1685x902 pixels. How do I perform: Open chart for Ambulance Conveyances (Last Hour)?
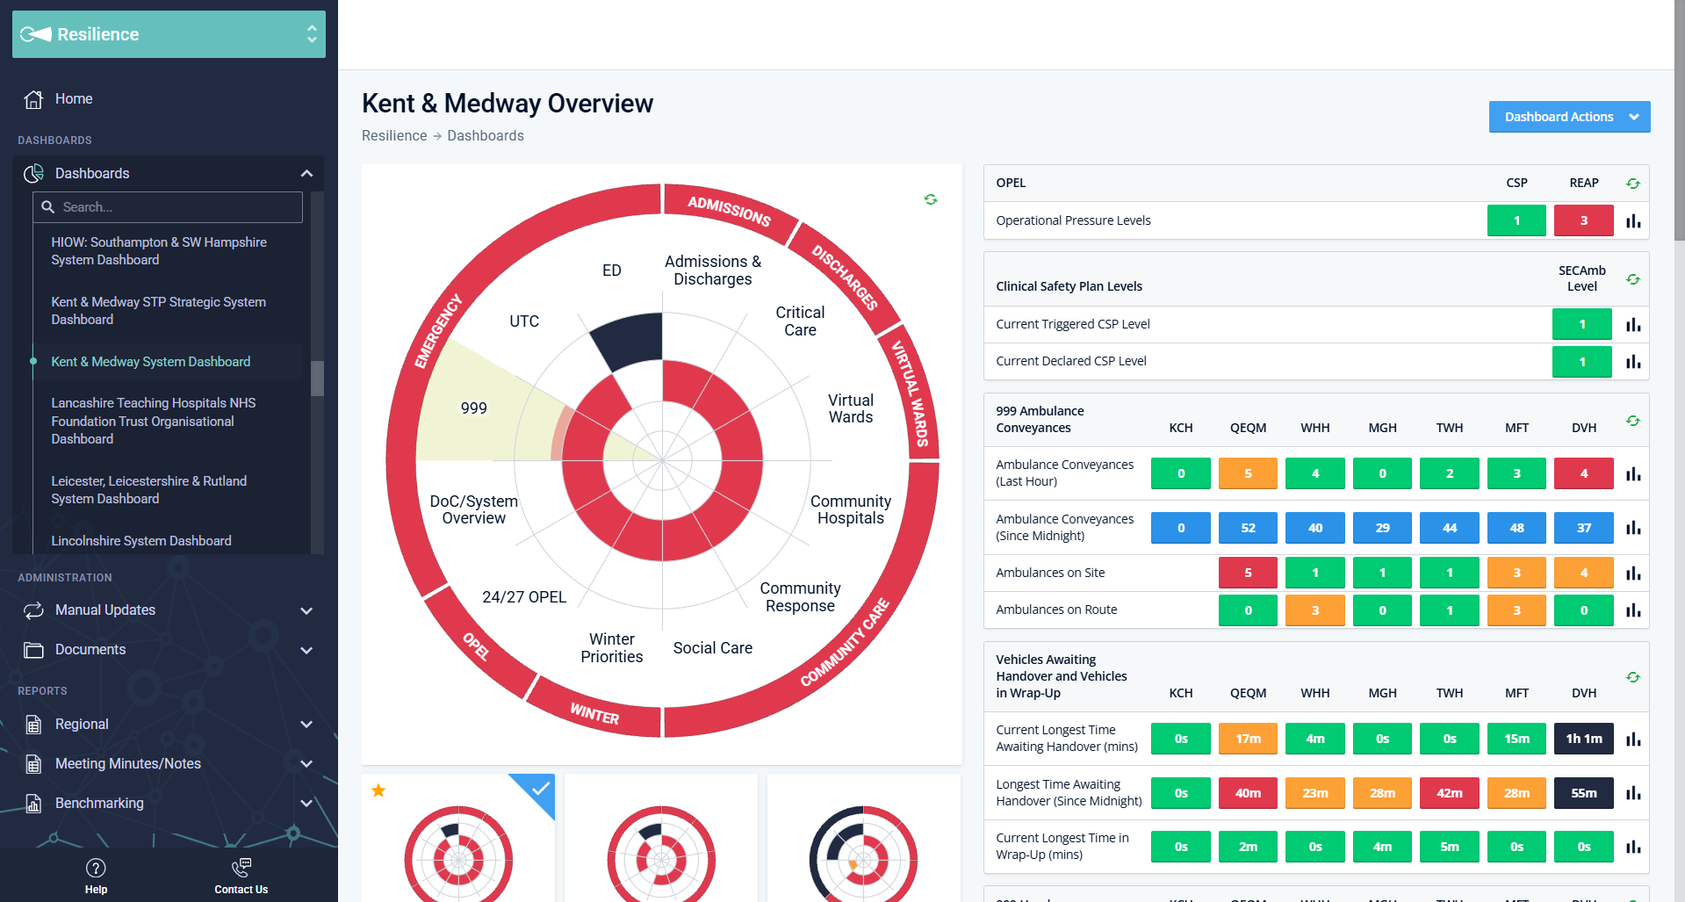[1633, 474]
